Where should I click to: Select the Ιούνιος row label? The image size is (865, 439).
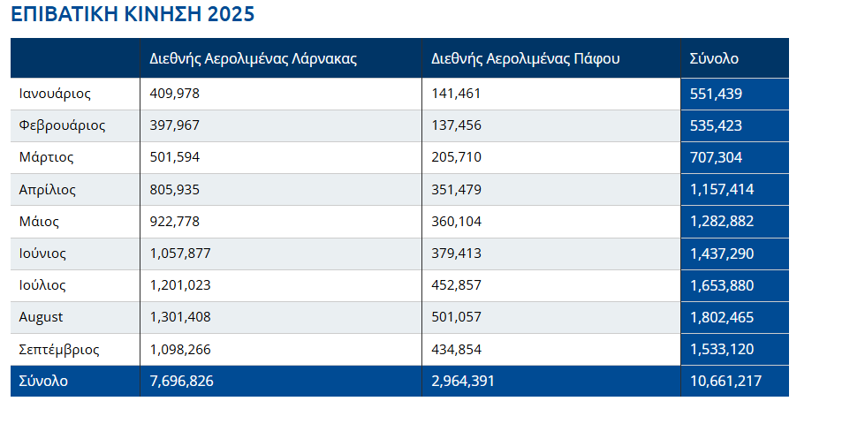(x=42, y=254)
